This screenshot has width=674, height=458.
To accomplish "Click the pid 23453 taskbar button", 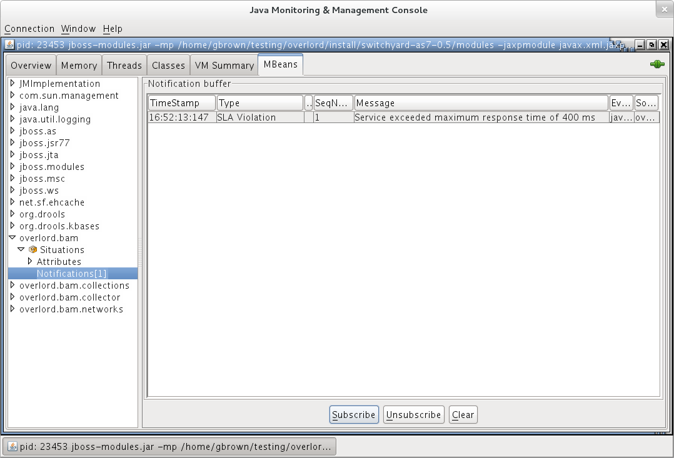I will [x=169, y=447].
